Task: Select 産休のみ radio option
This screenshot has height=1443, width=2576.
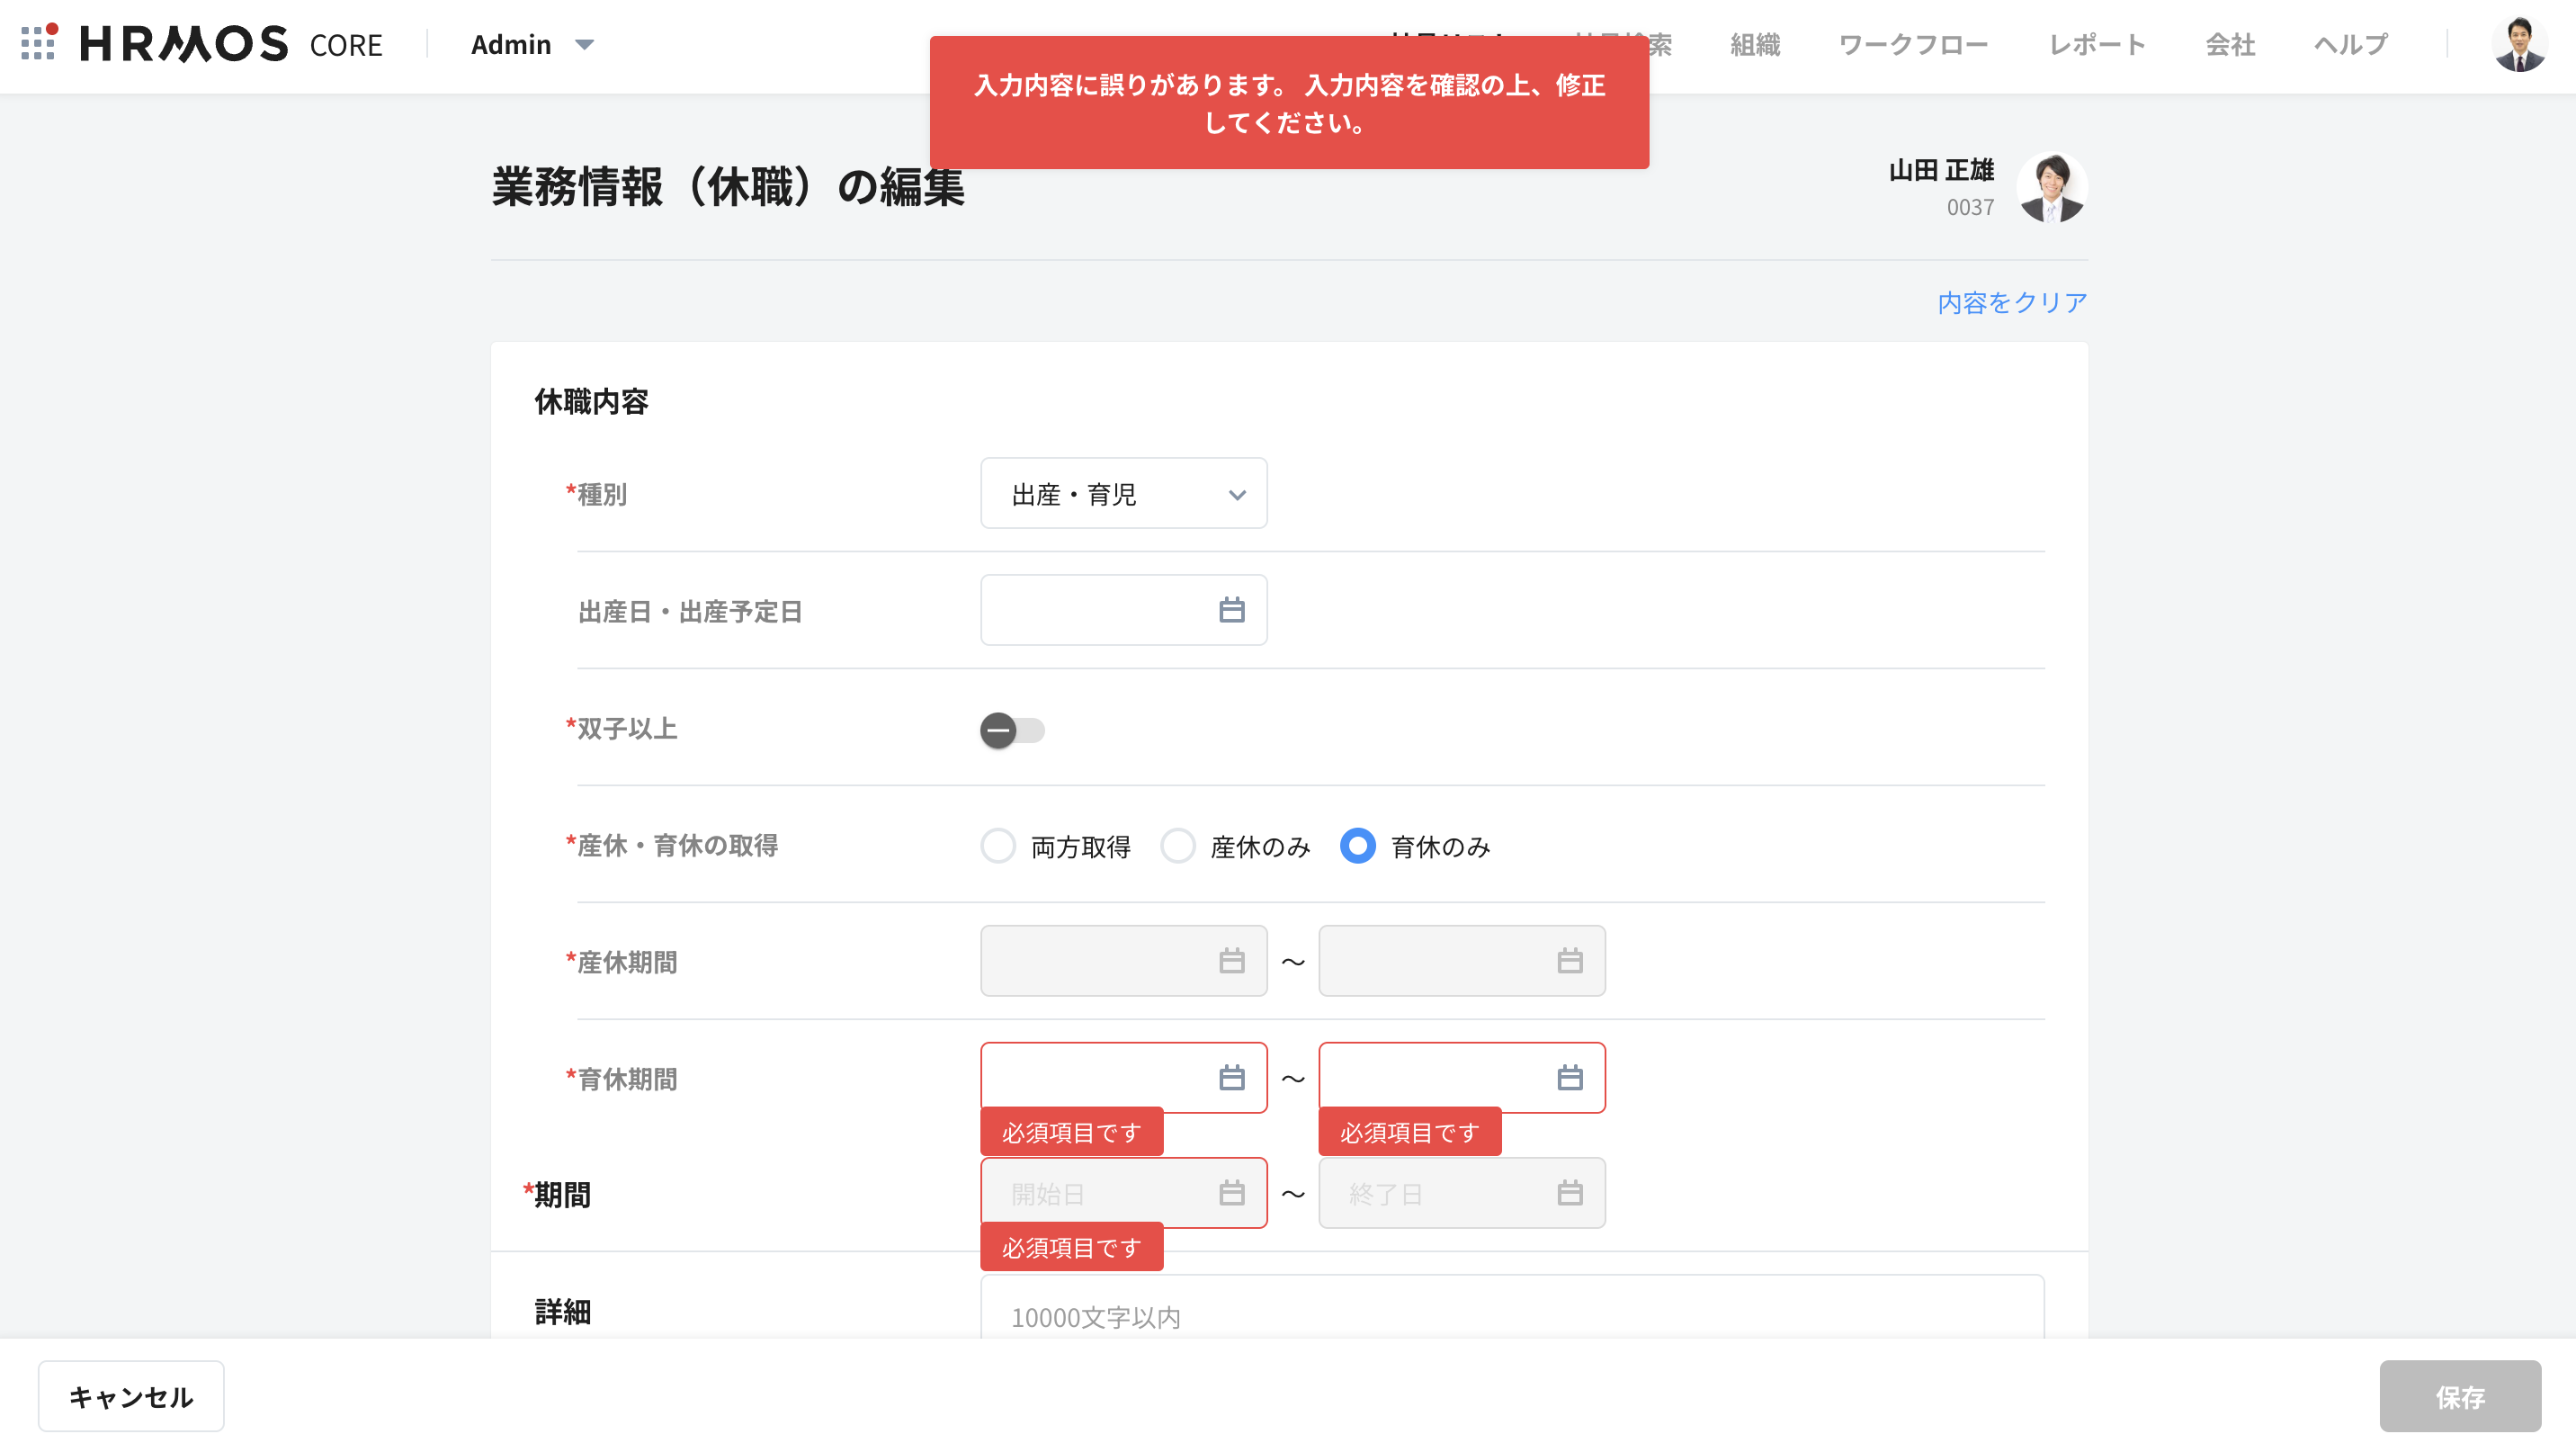Action: pos(1177,846)
